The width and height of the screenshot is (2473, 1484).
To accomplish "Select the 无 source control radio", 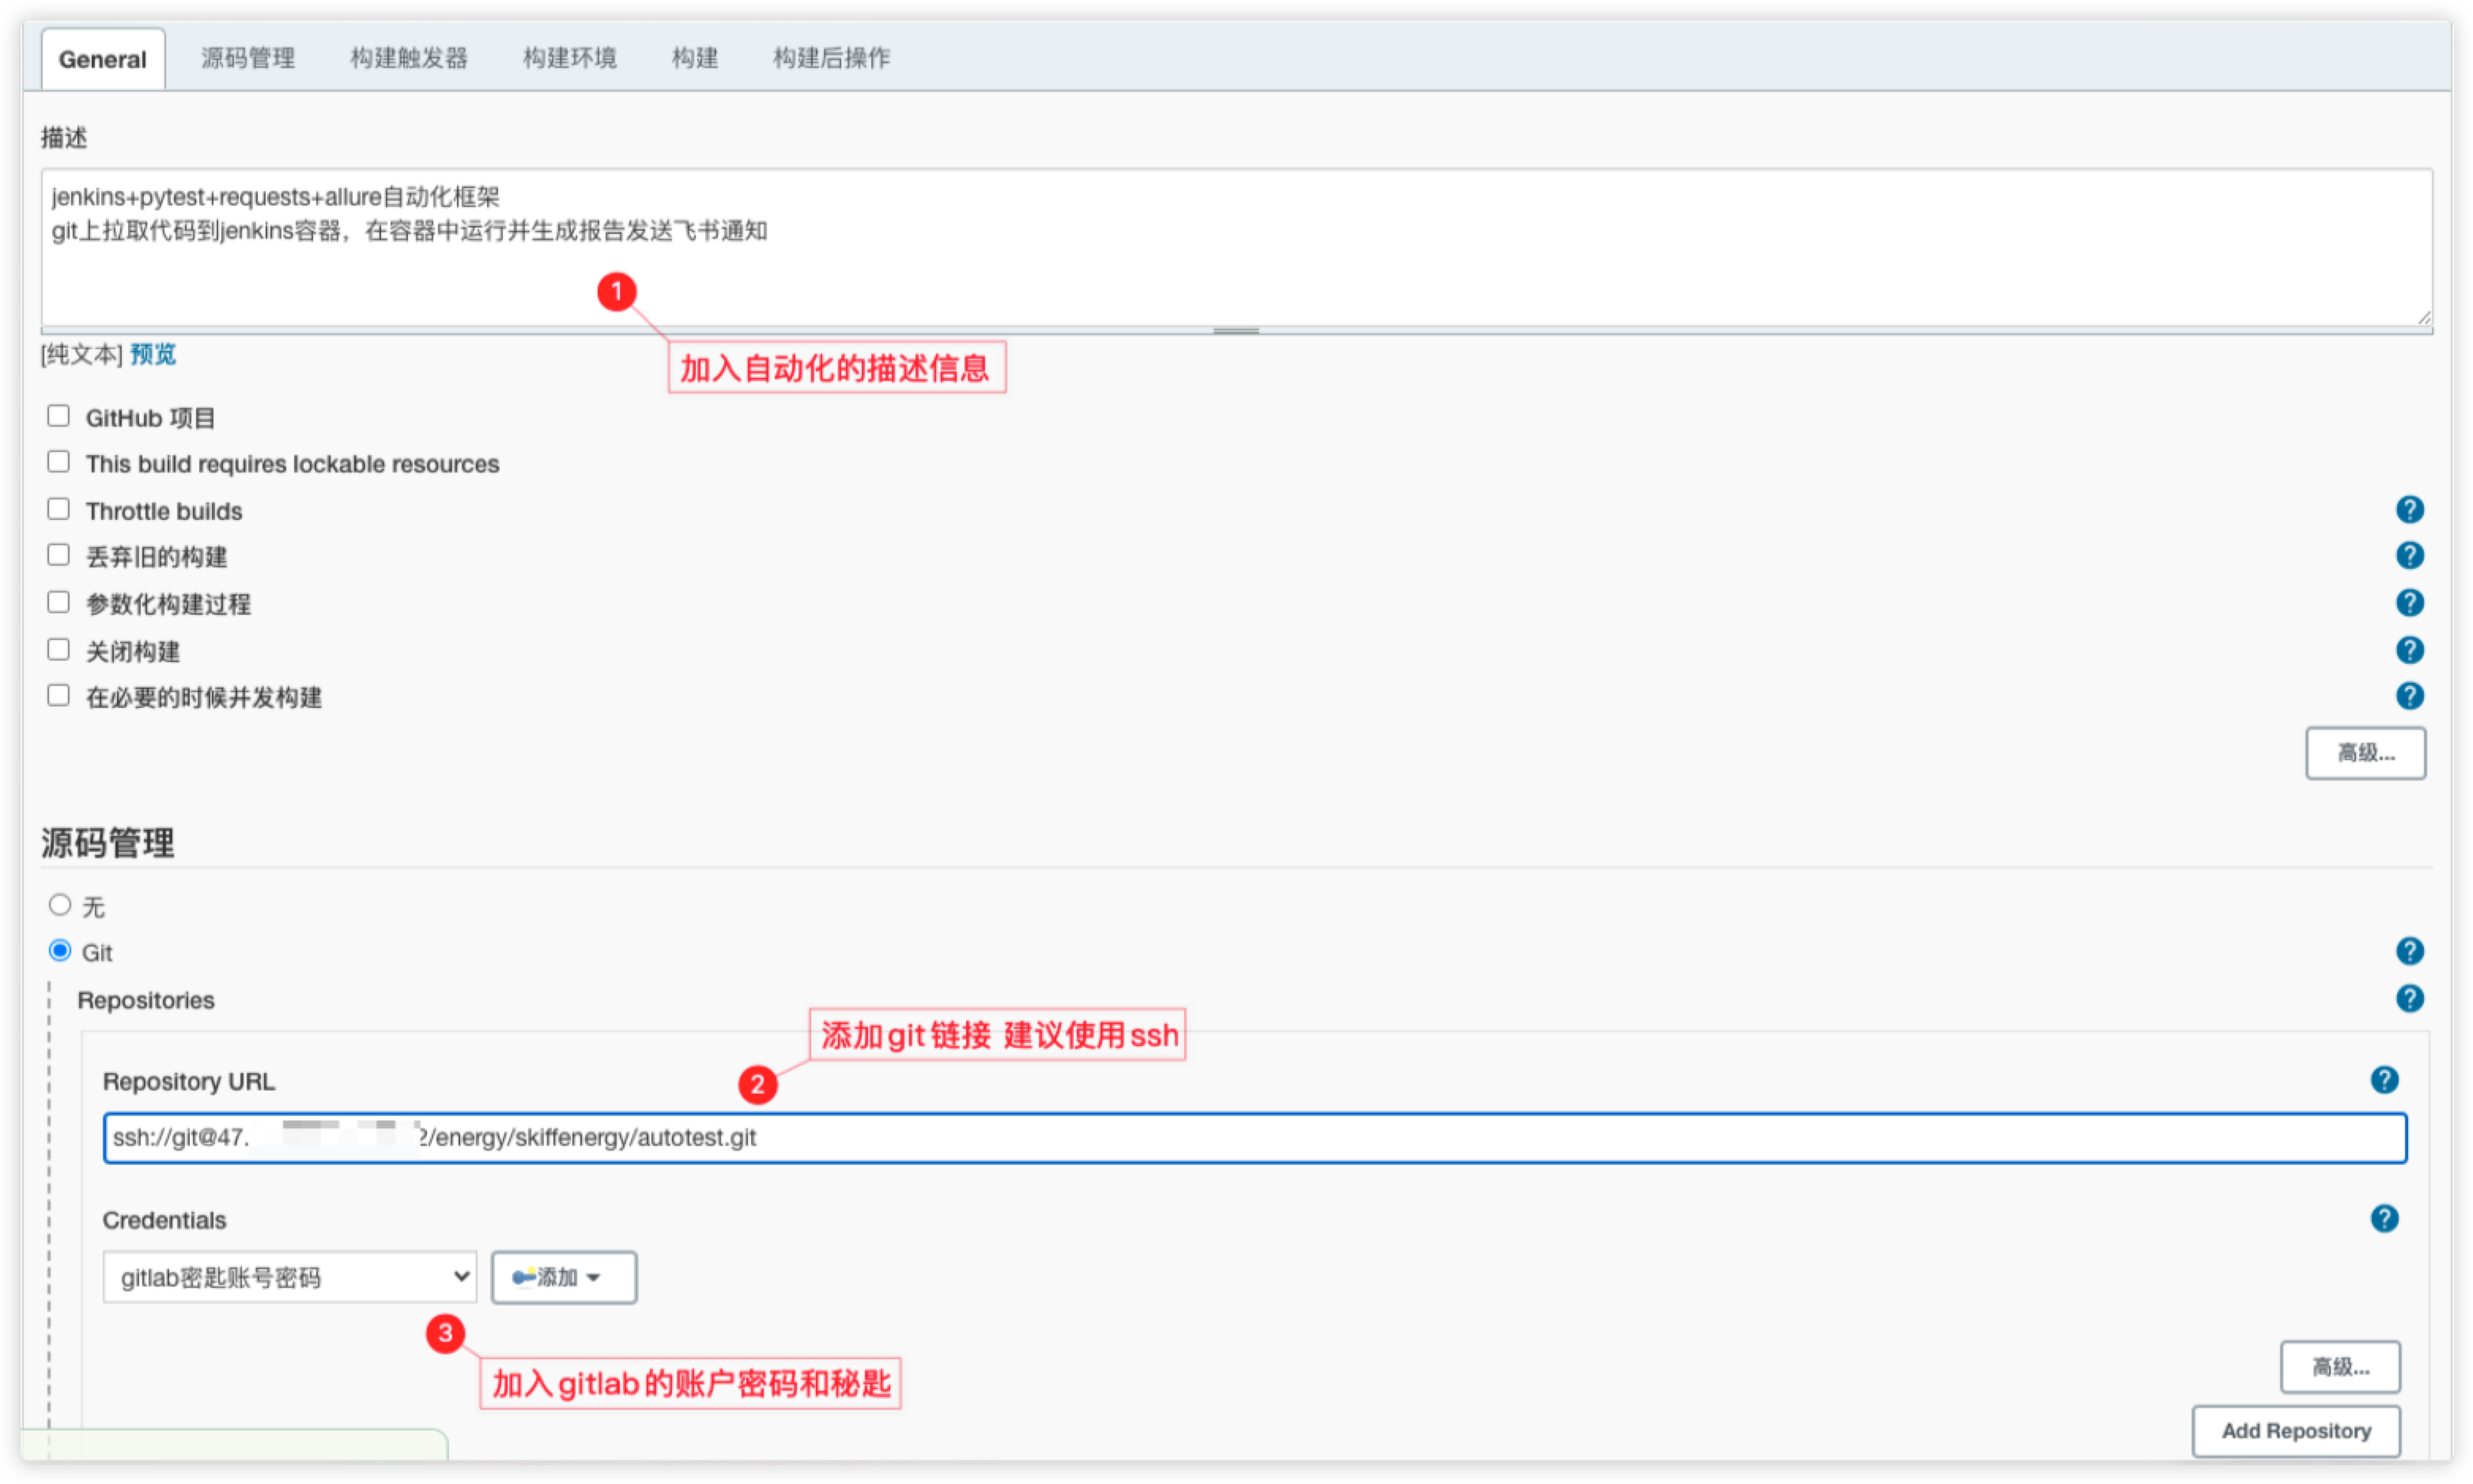I will click(60, 905).
